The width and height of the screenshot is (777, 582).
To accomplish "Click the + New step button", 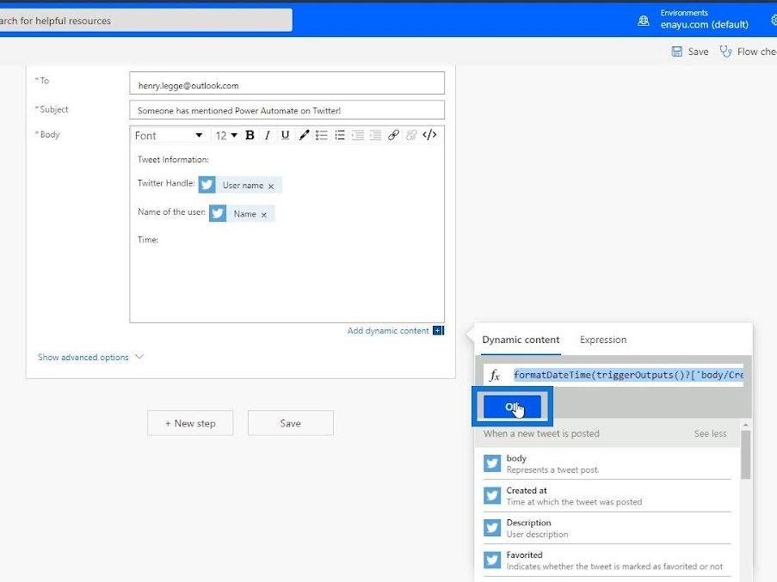I will (x=190, y=423).
